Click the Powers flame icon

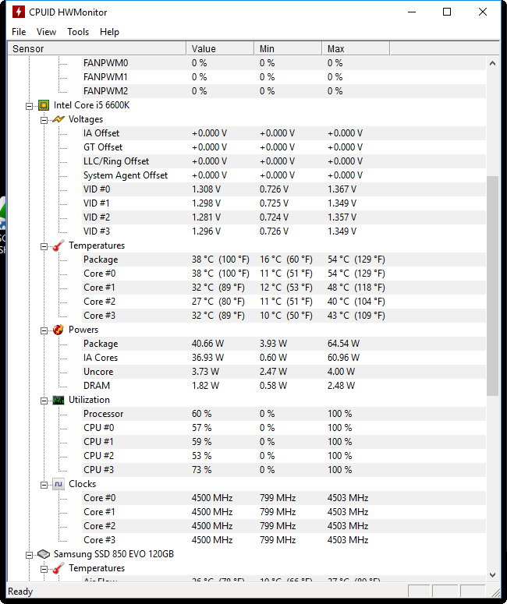click(x=58, y=330)
